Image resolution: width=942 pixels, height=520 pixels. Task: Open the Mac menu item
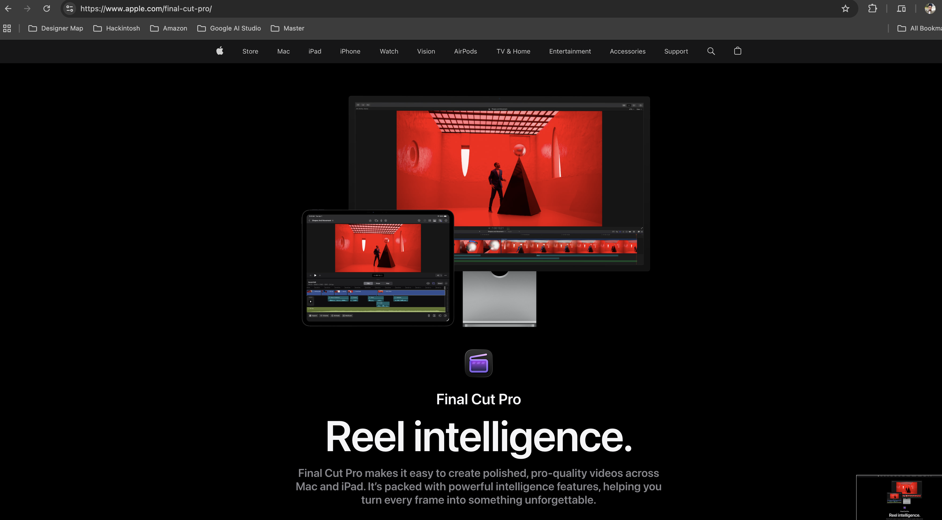coord(283,51)
